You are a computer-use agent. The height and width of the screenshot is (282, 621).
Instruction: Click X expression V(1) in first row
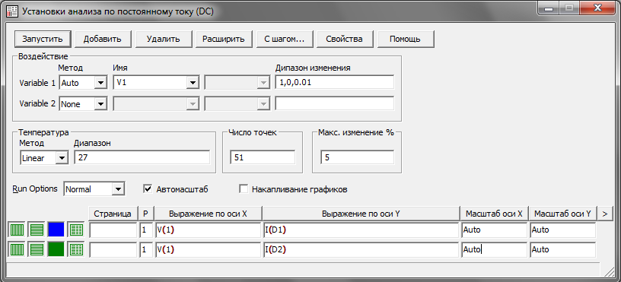point(209,230)
